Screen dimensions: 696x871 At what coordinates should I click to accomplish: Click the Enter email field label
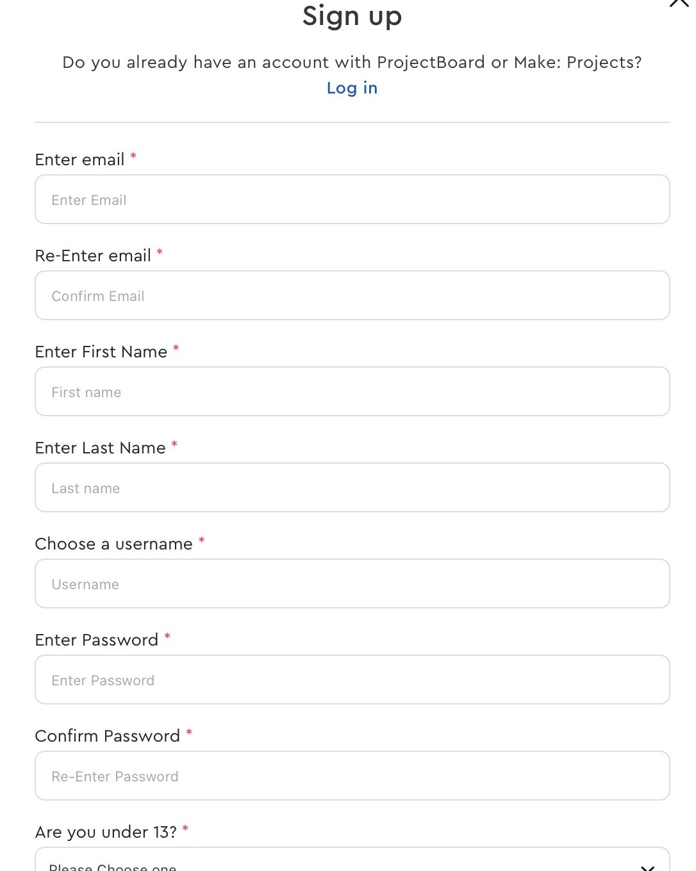tap(80, 159)
